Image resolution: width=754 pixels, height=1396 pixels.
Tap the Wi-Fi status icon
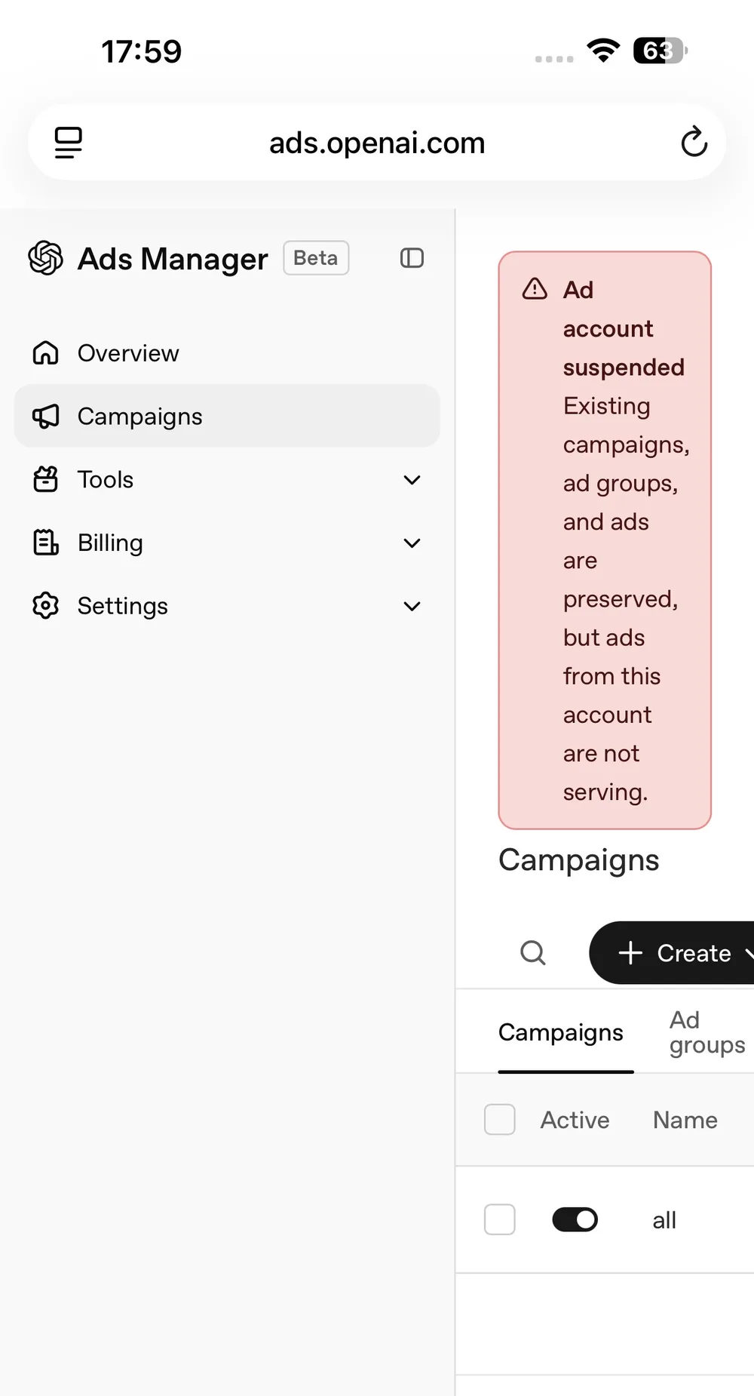pos(603,51)
